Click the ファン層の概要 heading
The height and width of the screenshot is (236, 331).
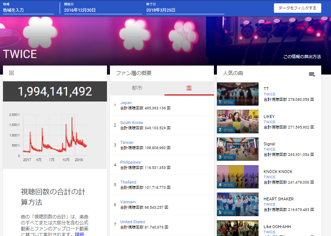[x=134, y=73]
